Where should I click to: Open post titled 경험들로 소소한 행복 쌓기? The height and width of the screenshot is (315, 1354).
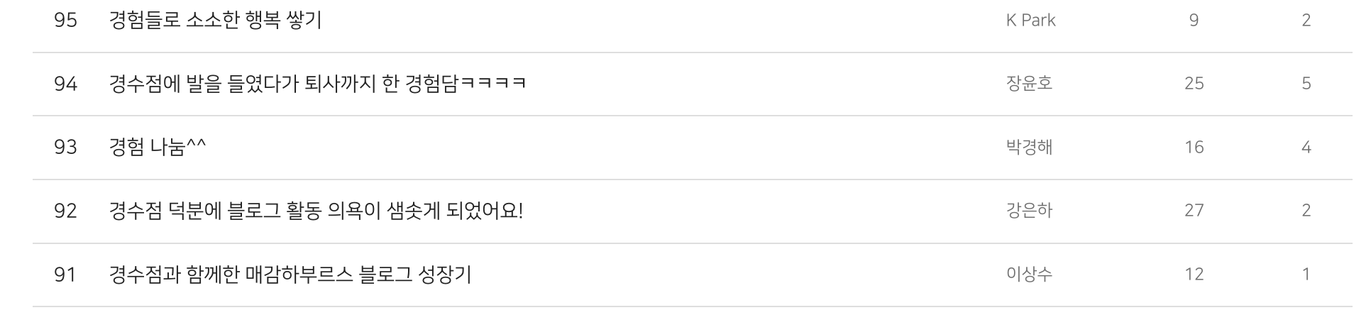(215, 20)
